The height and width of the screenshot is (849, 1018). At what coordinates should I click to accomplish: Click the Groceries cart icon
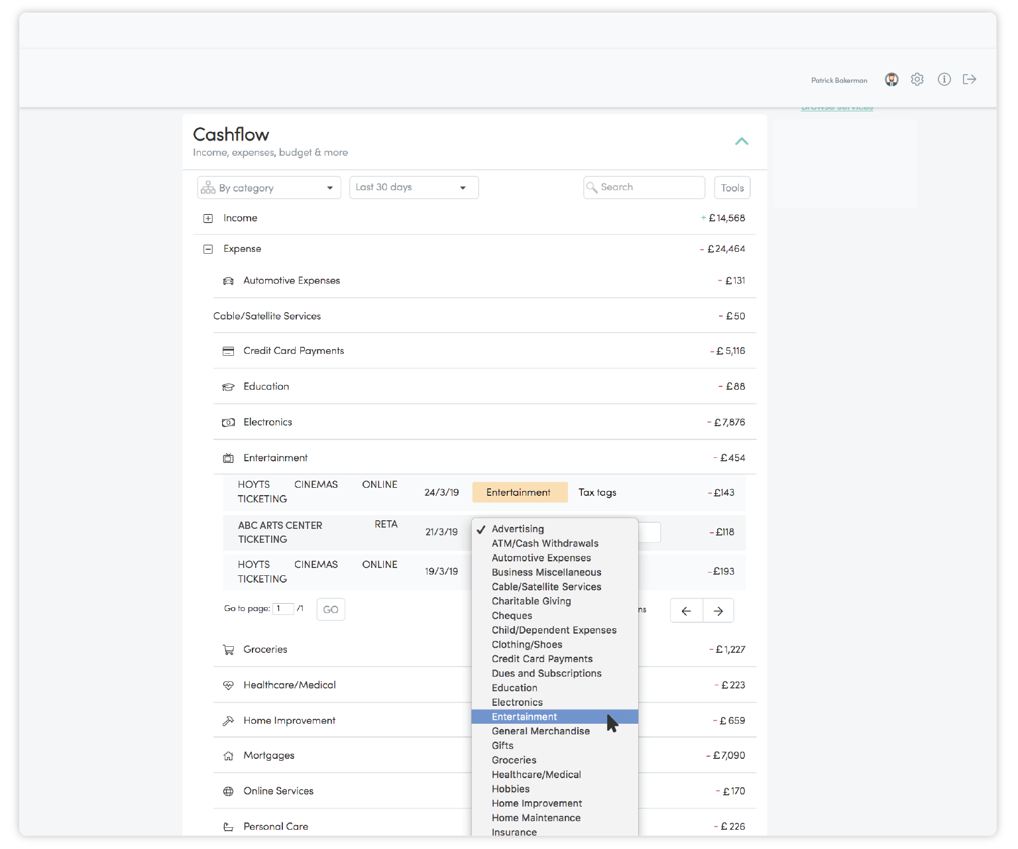click(229, 650)
